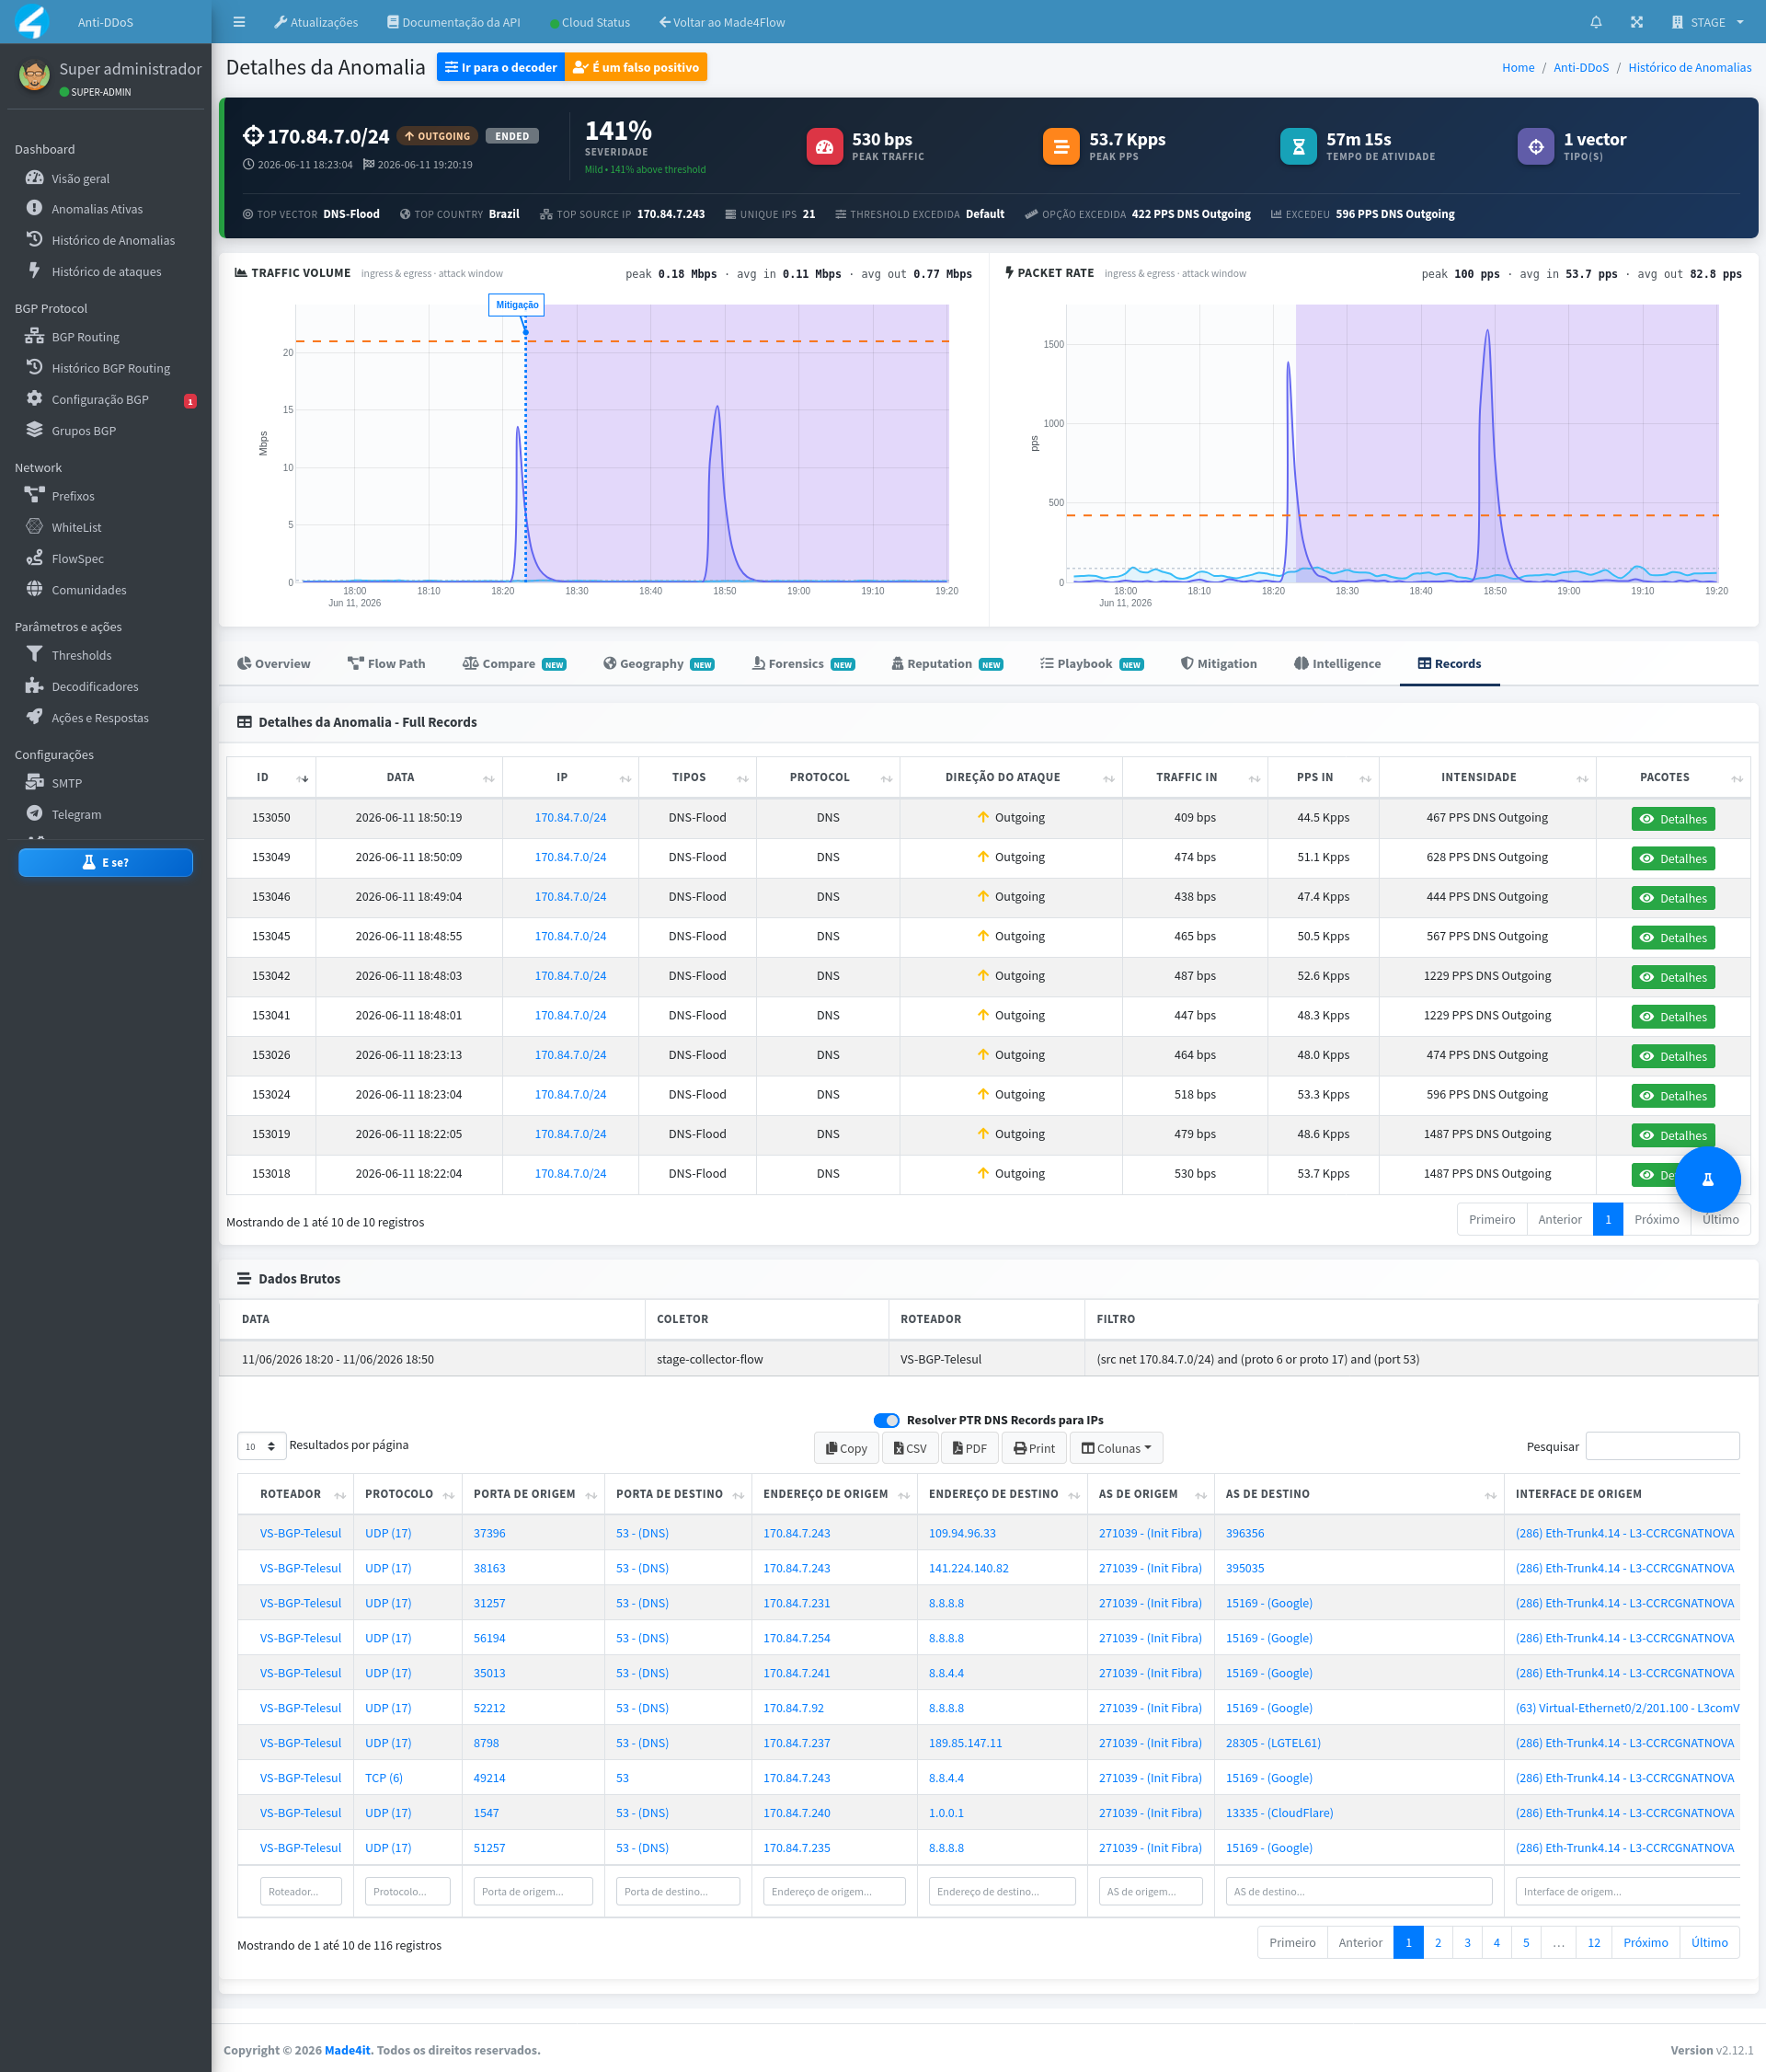Open Histórico de ataques in sidebar
Screen dimensions: 1766x2072
106,271
